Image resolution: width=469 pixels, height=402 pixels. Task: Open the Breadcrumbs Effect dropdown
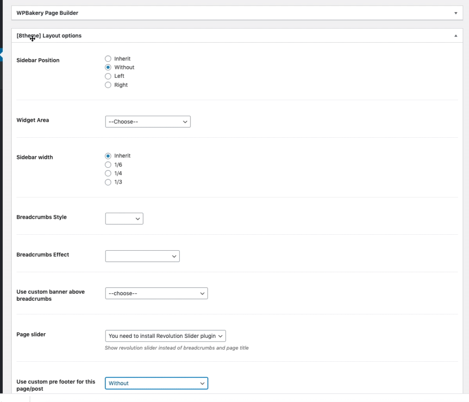tap(142, 256)
